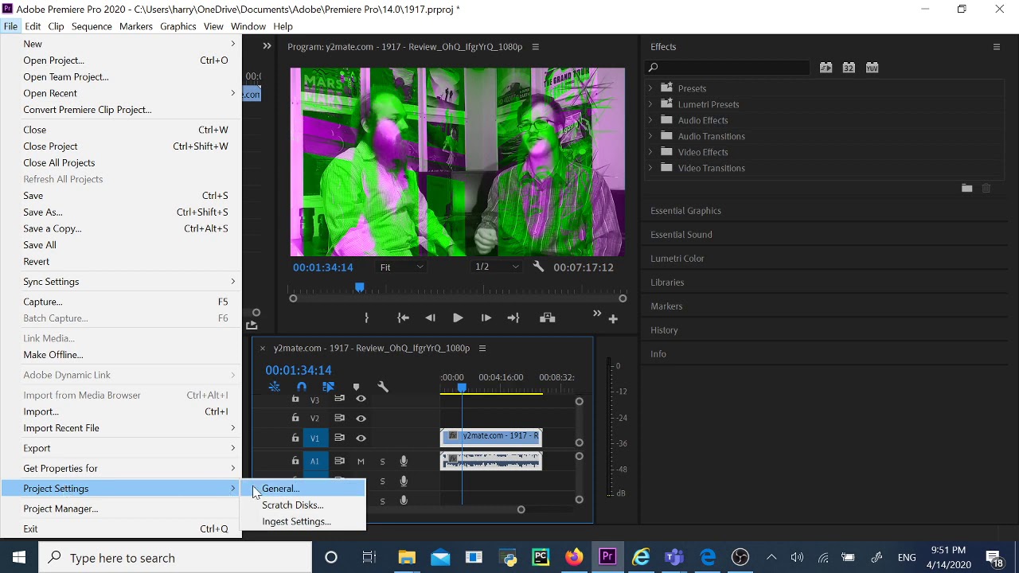Image resolution: width=1019 pixels, height=573 pixels.
Task: Click Go to In point button
Action: (403, 318)
